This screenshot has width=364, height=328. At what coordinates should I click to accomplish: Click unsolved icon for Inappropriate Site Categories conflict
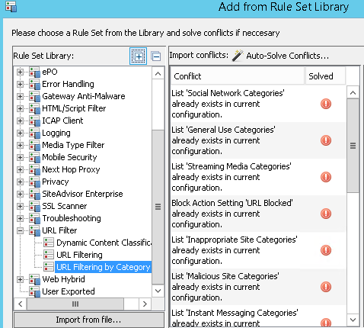(326, 250)
